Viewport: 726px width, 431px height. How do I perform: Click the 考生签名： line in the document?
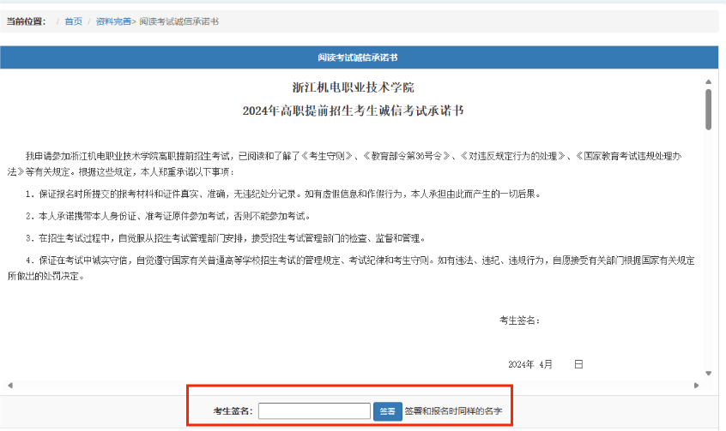pos(519,320)
